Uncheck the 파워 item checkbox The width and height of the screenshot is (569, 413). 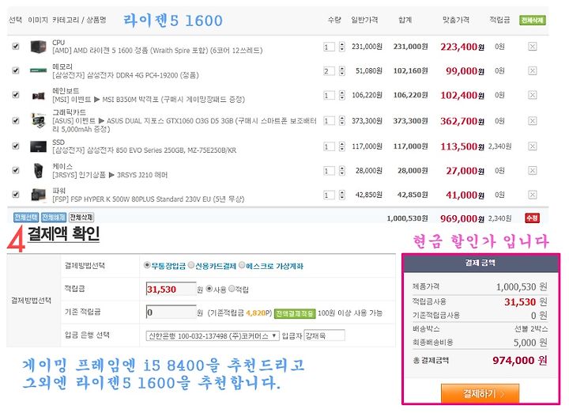pos(16,195)
